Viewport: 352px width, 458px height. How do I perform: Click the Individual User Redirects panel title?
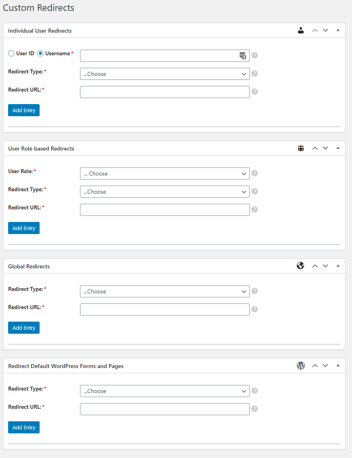pos(40,31)
